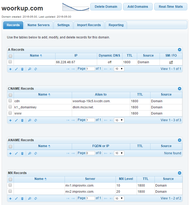Collapse the ANAME Records section
The height and width of the screenshot is (205, 190).
pos(180,140)
